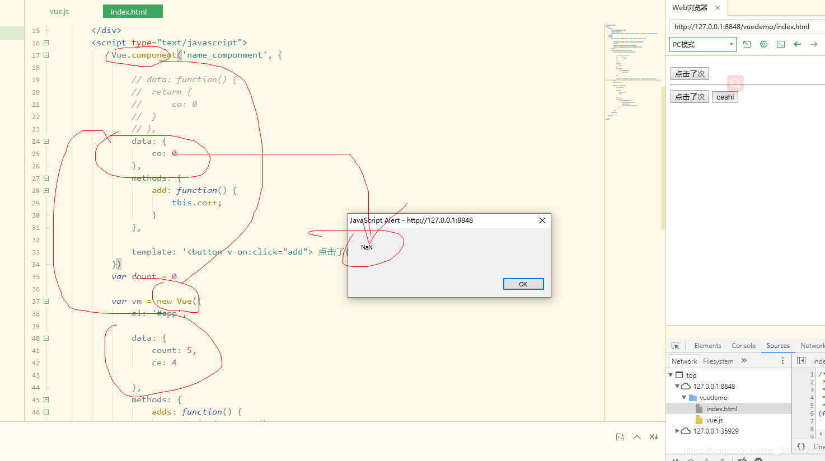Open the Elements tab in DevTools
The width and height of the screenshot is (825, 461).
tap(707, 346)
